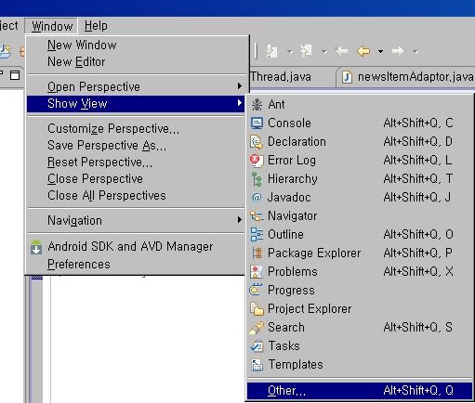Image resolution: width=475 pixels, height=403 pixels.
Task: Show the Hierarchy view
Action: pyautogui.click(x=360, y=178)
